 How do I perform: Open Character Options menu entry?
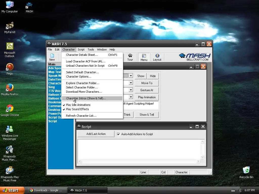click(x=92, y=77)
